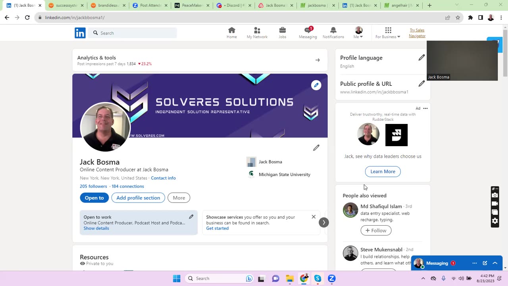
Task: Go to the Home feed icon
Action: 232,33
